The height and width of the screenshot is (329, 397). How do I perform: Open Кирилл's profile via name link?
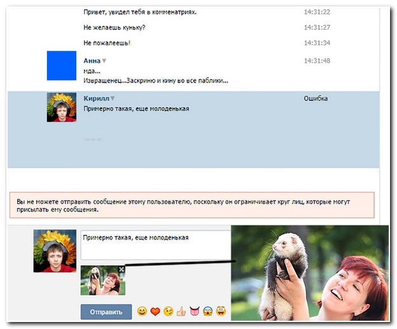click(x=96, y=99)
